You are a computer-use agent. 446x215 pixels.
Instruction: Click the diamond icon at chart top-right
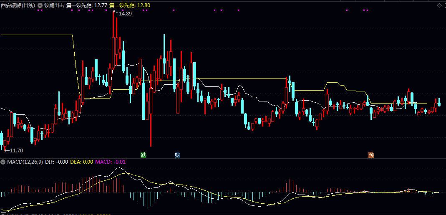tap(439, 5)
